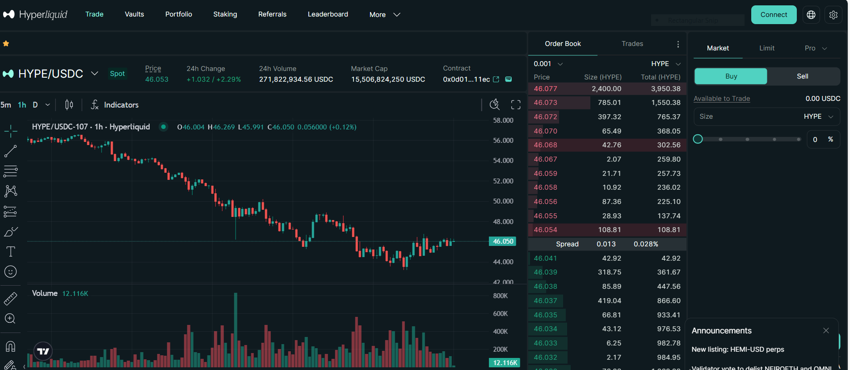Click the wallet icon beside contract

(x=509, y=79)
